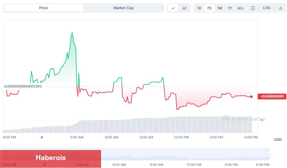Click the 9:00 AM label under range navigator

(156, 165)
